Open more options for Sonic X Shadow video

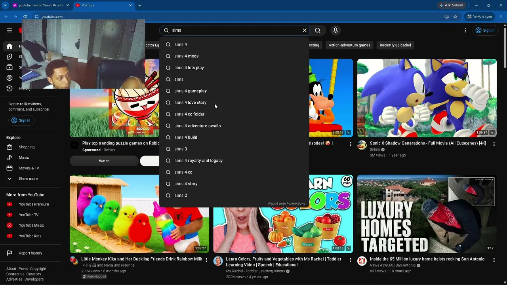[x=494, y=144]
